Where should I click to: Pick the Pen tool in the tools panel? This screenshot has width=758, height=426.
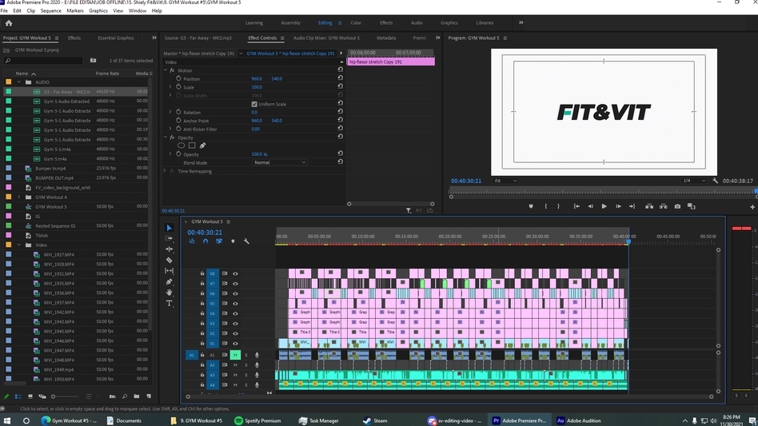[169, 282]
